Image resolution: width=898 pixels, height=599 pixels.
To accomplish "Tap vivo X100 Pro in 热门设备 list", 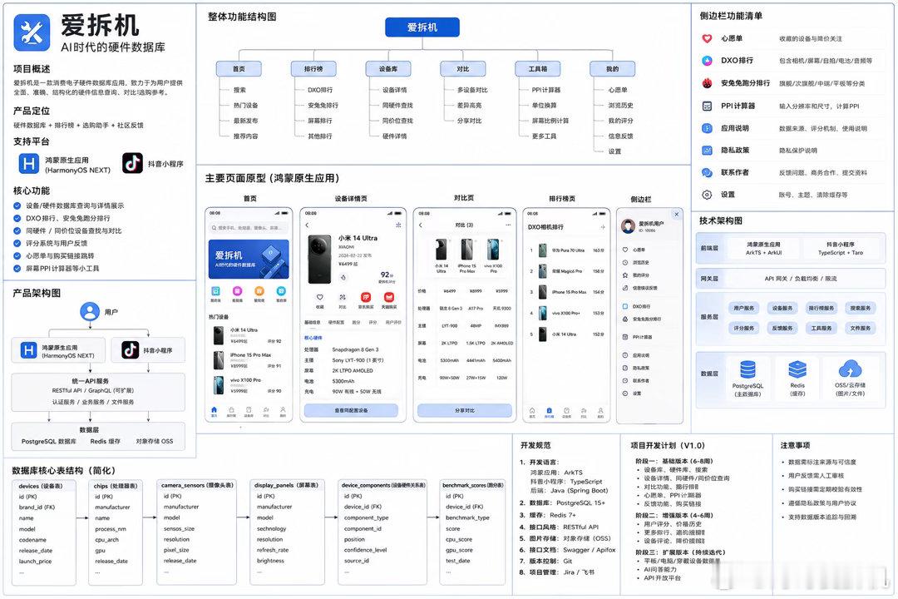I will coord(249,385).
